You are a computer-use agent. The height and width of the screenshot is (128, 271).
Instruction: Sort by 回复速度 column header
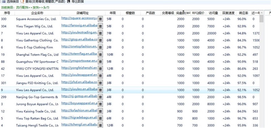228,13
